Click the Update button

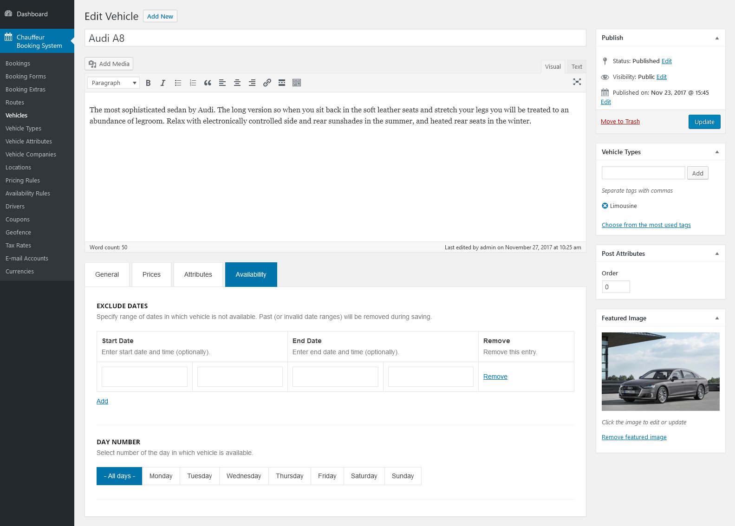704,122
